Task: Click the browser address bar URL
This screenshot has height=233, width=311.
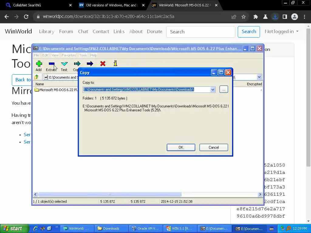Action: pos(108,17)
